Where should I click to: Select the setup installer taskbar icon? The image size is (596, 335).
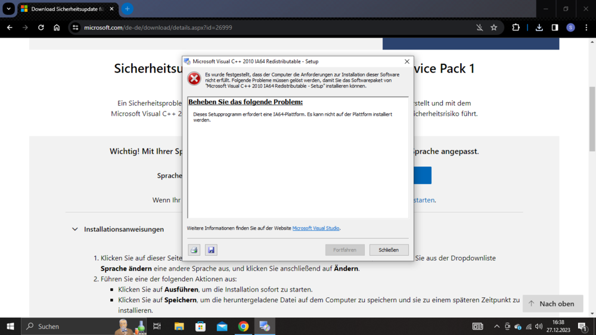265,326
